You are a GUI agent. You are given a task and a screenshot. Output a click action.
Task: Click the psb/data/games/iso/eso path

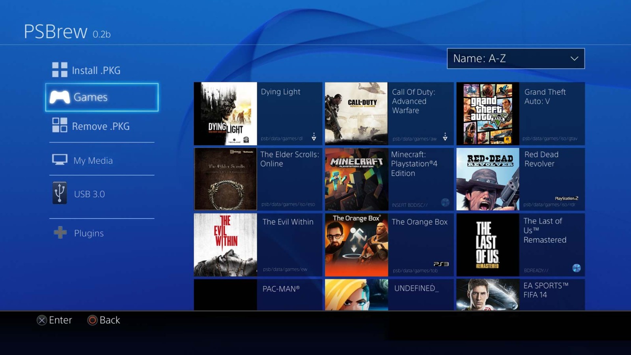(x=288, y=204)
